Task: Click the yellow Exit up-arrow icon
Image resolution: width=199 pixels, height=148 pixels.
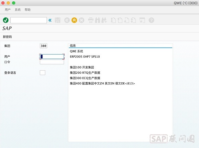Action: pos(74,20)
